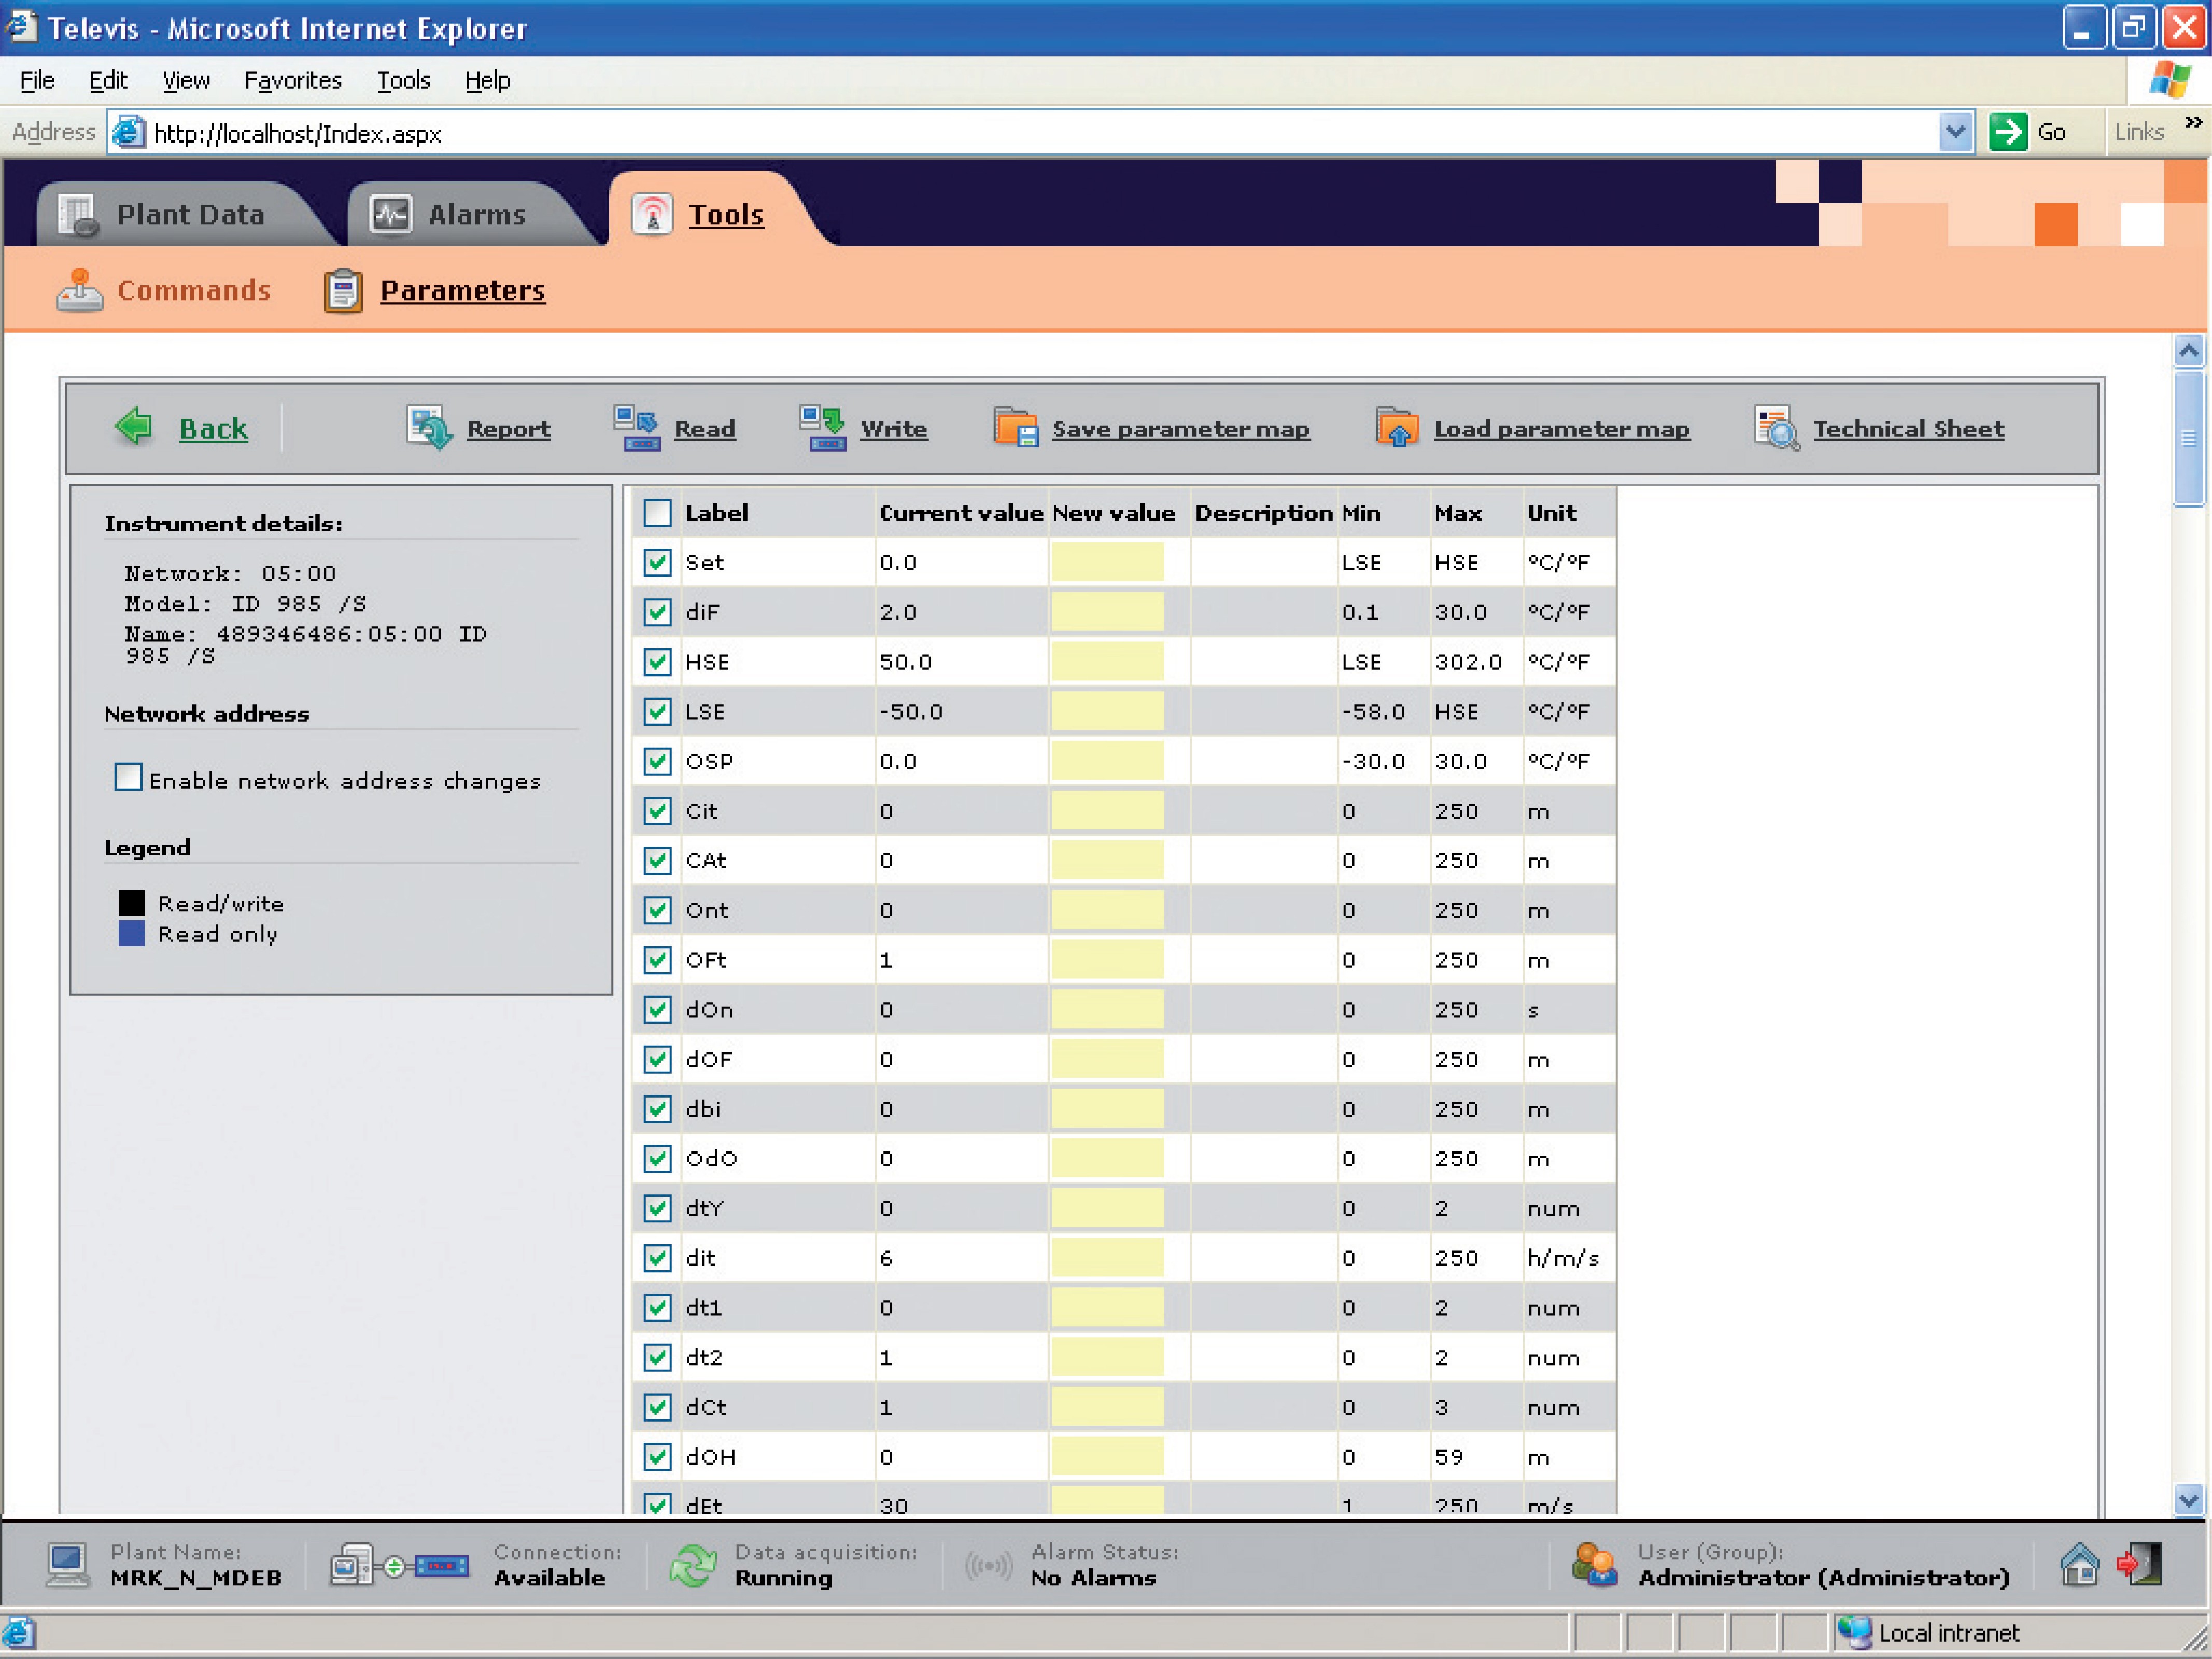Click the Write icon in the toolbar
The height and width of the screenshot is (1659, 2212).
click(x=823, y=428)
